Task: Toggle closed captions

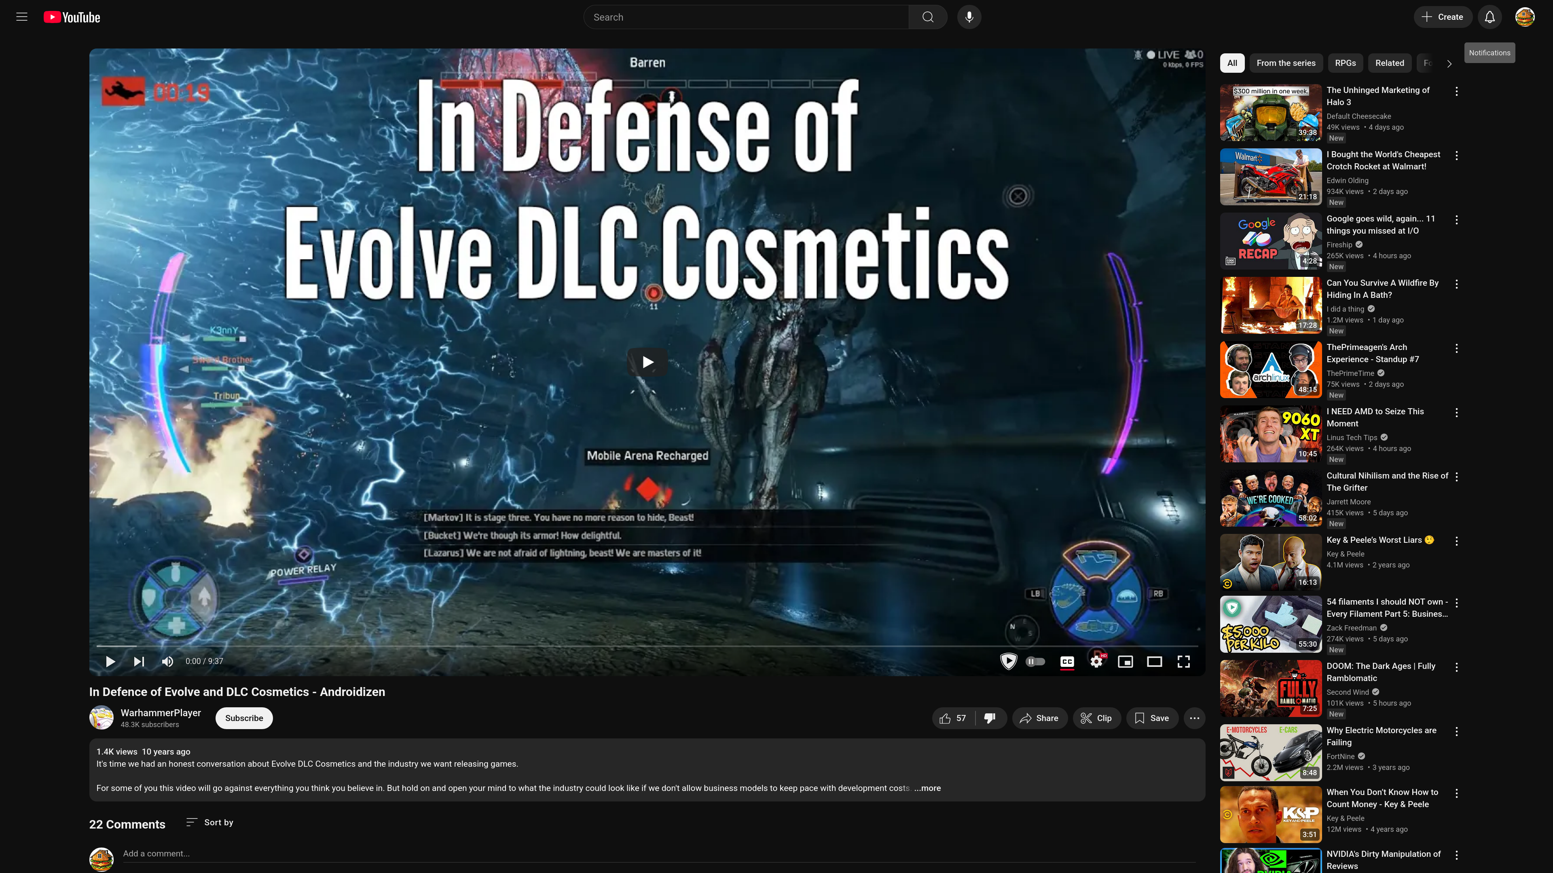Action: [x=1066, y=662]
